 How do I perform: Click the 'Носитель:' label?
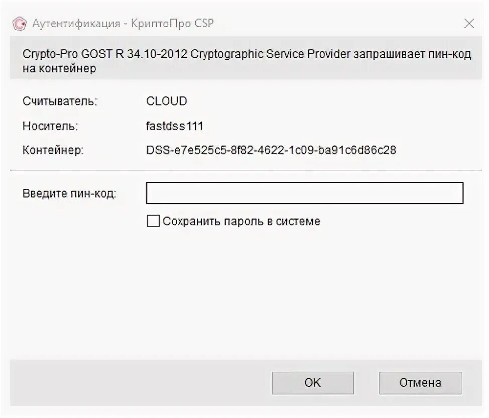(50, 126)
